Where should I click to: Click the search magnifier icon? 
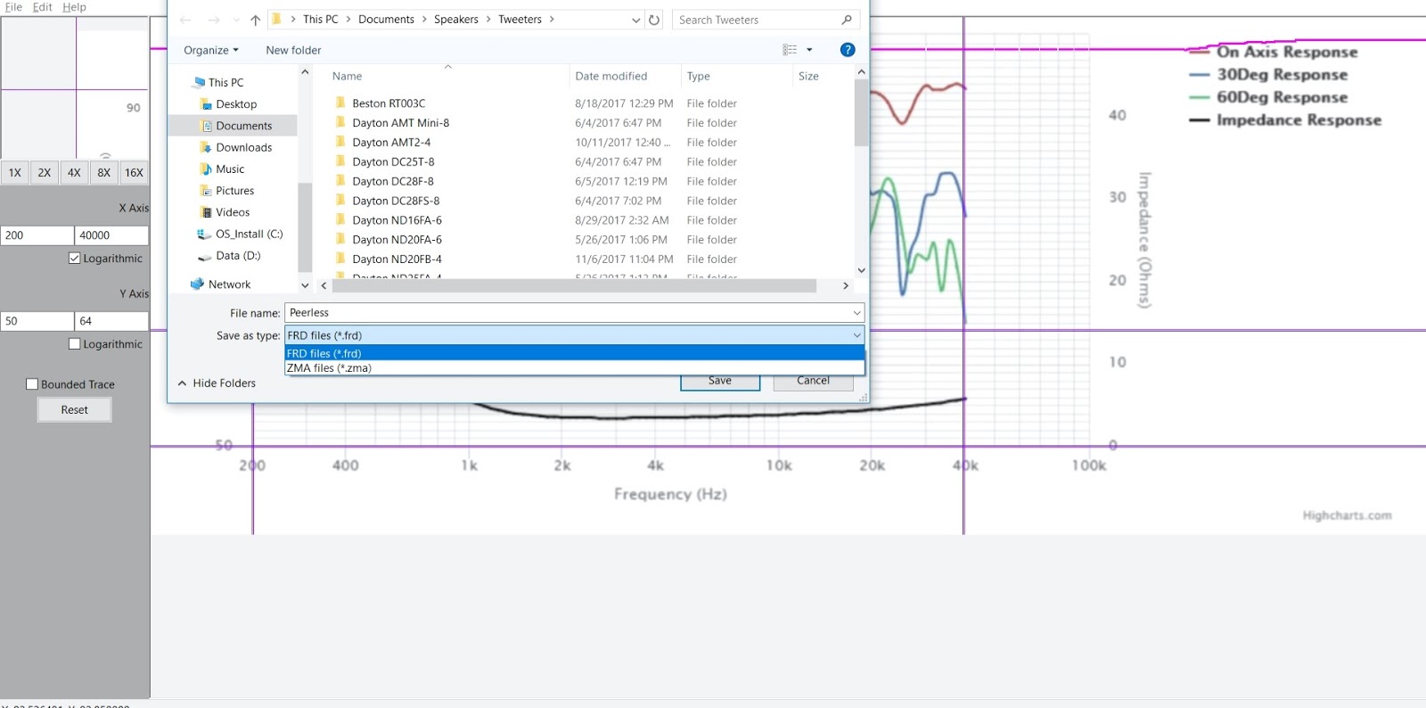[x=847, y=20]
